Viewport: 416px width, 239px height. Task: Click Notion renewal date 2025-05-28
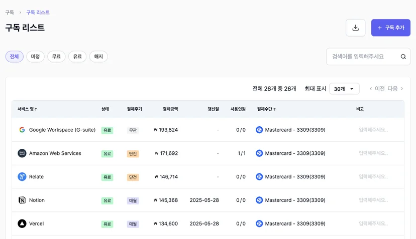click(x=204, y=200)
